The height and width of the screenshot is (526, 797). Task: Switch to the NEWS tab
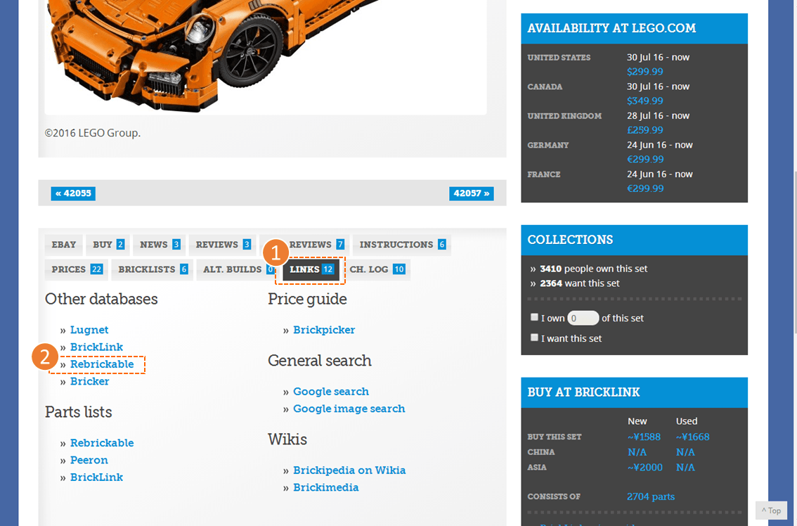(x=160, y=245)
